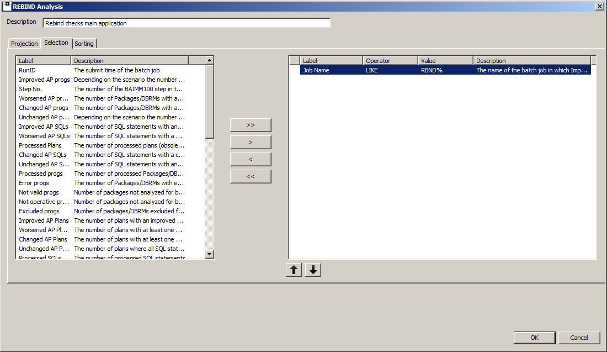Select the Selection tab
This screenshot has height=352, width=607.
click(x=56, y=43)
